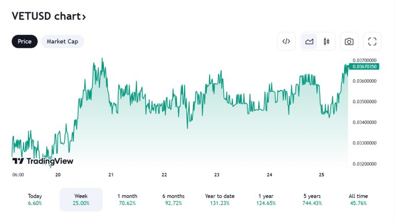The image size is (395, 222).
Task: Select the Today time range
Action: (35, 199)
